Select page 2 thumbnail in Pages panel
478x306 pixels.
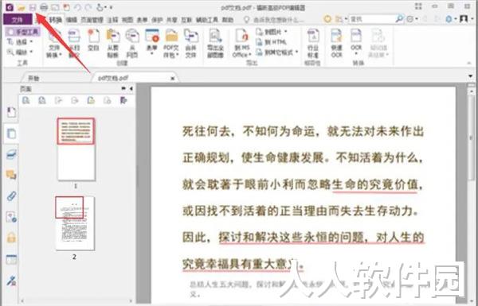coord(75,223)
